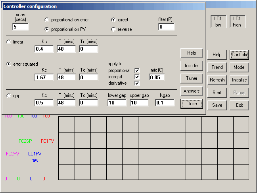Click the Answers button

[192, 91]
